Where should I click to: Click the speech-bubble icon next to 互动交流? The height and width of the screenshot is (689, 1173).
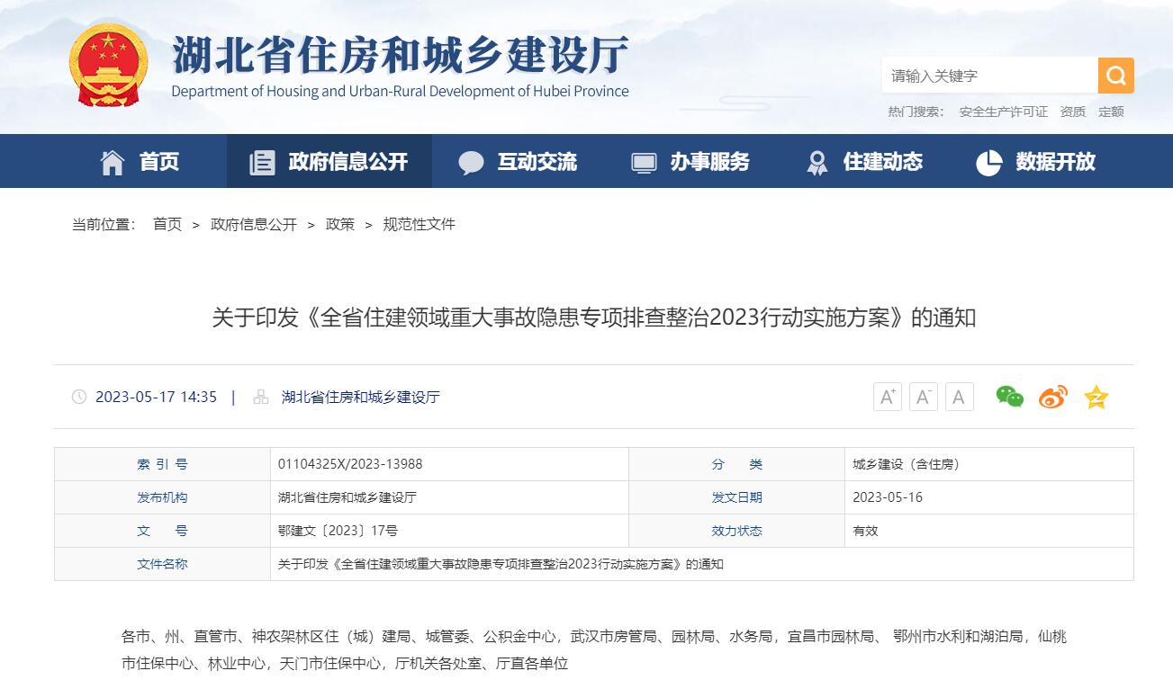(x=471, y=161)
